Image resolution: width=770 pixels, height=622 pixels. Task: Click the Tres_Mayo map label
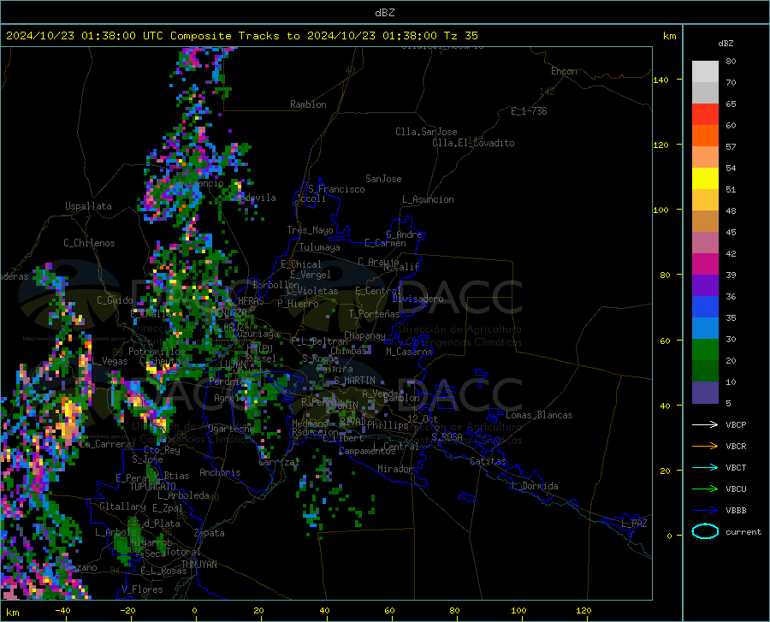click(310, 230)
